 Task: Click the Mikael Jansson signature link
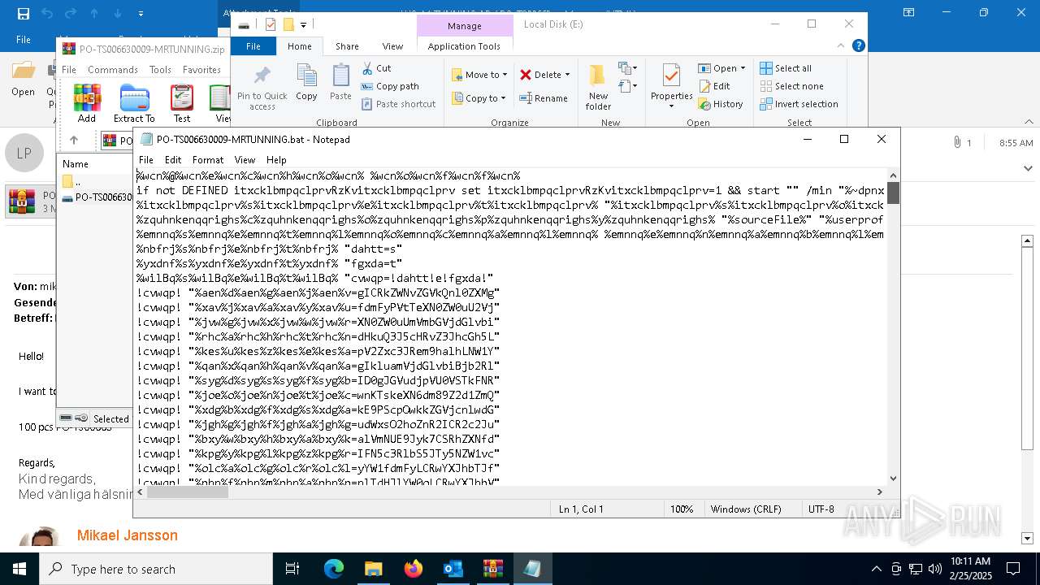(x=128, y=535)
